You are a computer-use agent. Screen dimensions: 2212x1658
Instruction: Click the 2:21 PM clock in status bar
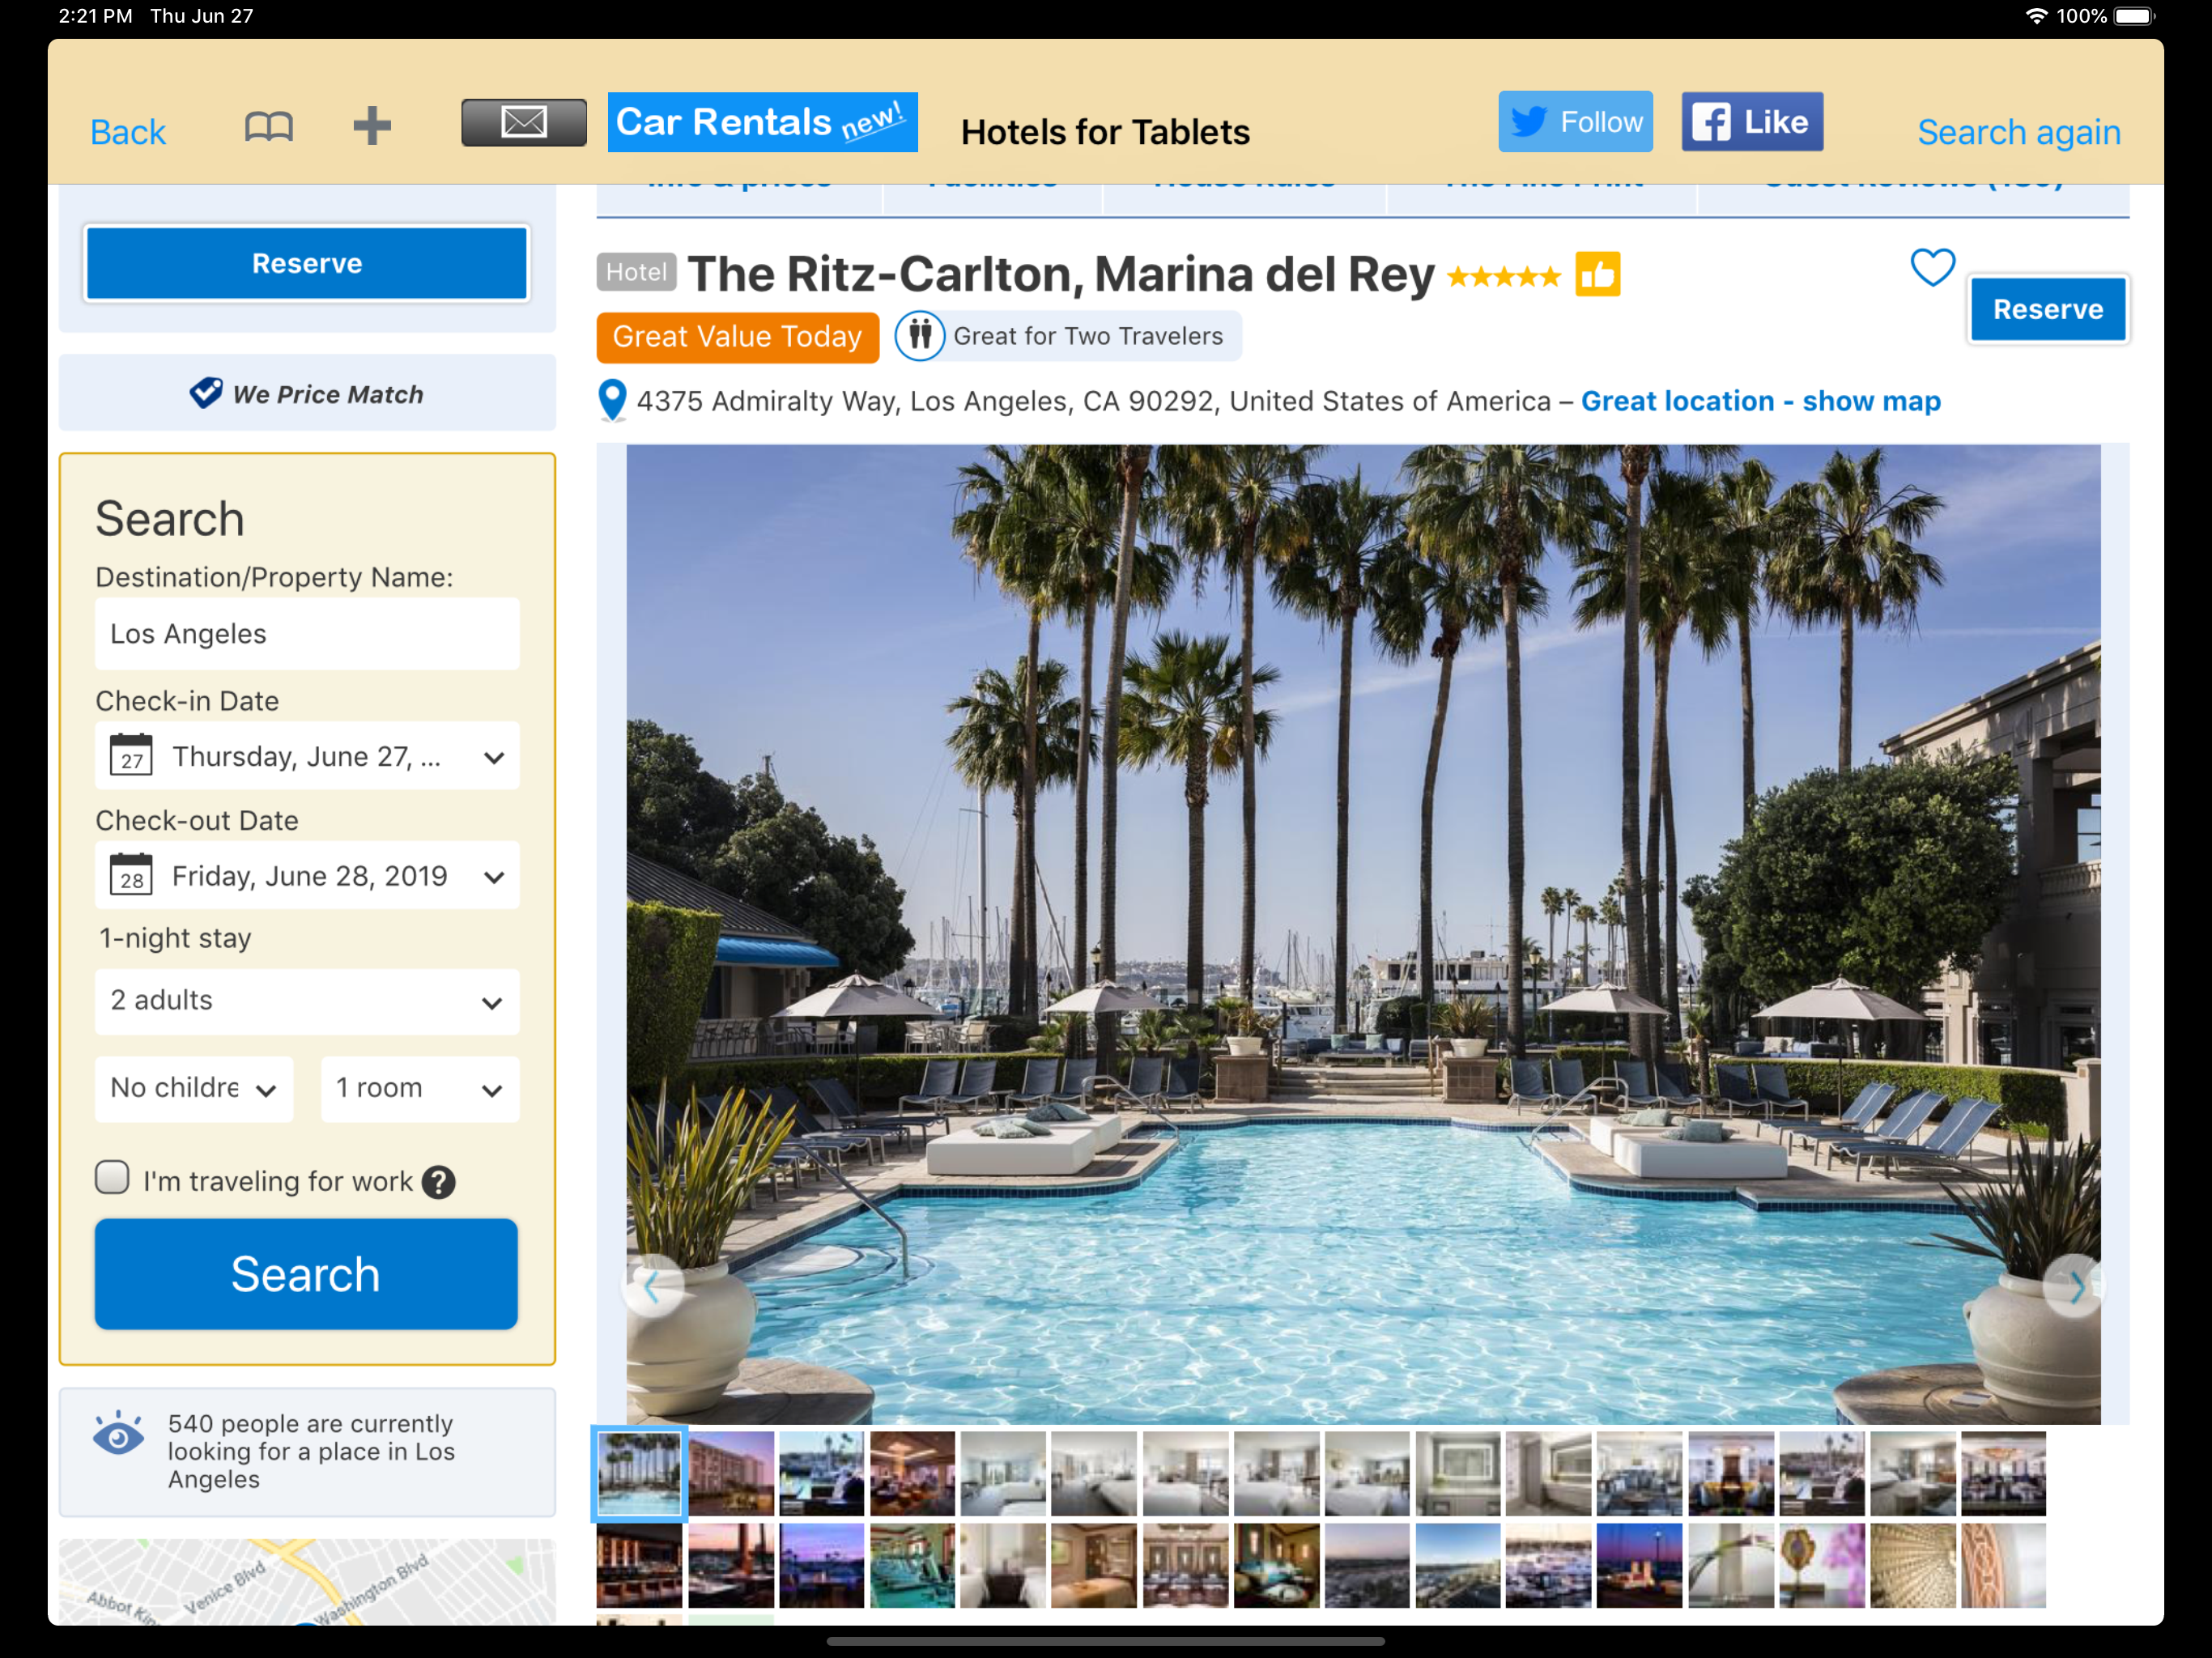pos(95,16)
